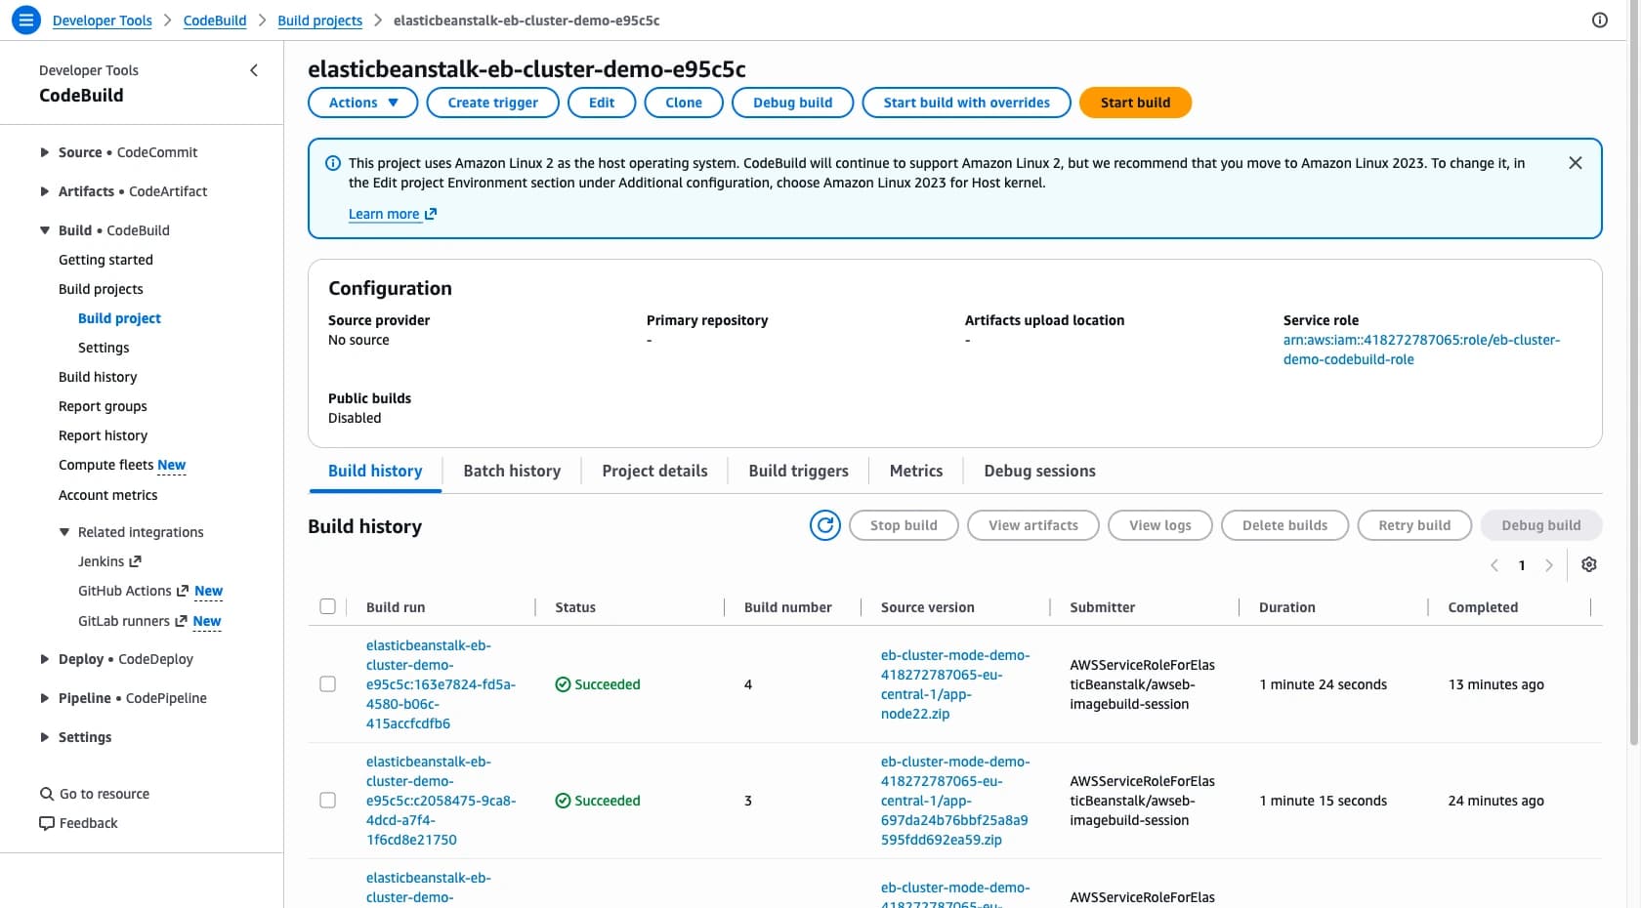The image size is (1641, 908).
Task: Click the info icon at top right
Action: 1600,20
